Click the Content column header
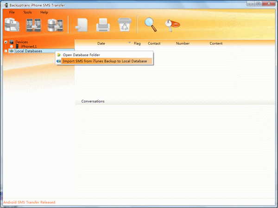The image size is (278, 208). tap(216, 44)
